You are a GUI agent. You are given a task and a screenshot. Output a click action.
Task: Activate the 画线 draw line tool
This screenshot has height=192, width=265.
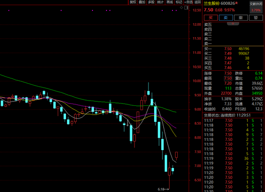tap(170, 2)
